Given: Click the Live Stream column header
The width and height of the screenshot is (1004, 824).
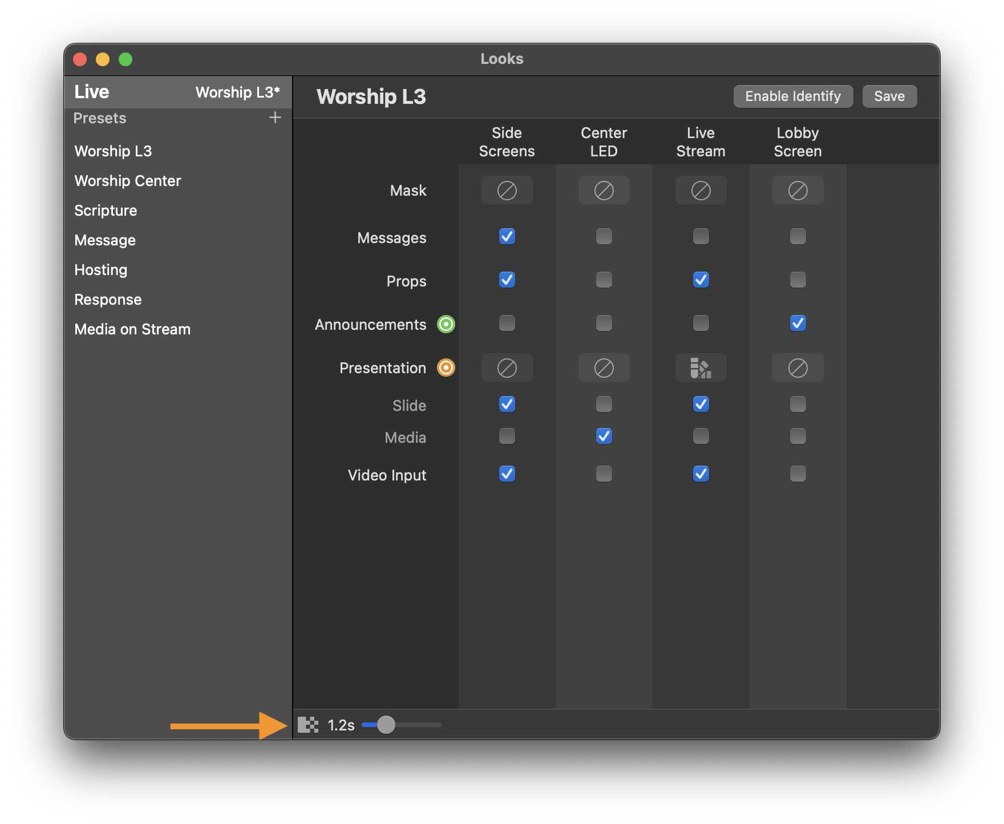Looking at the screenshot, I should coord(701,142).
